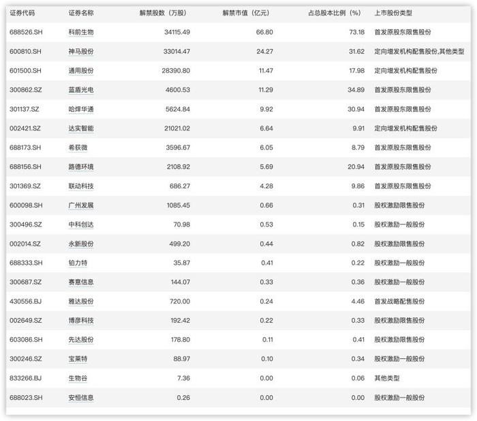477x421 pixels.
Task: Open the 联动科技 stock link
Action: click(81, 186)
